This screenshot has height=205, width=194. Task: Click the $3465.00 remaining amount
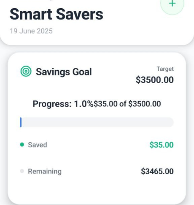[157, 171]
